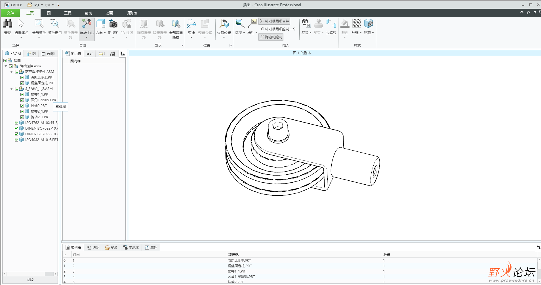
Task: Click the 针对相同项合并 button
Action: (274, 21)
